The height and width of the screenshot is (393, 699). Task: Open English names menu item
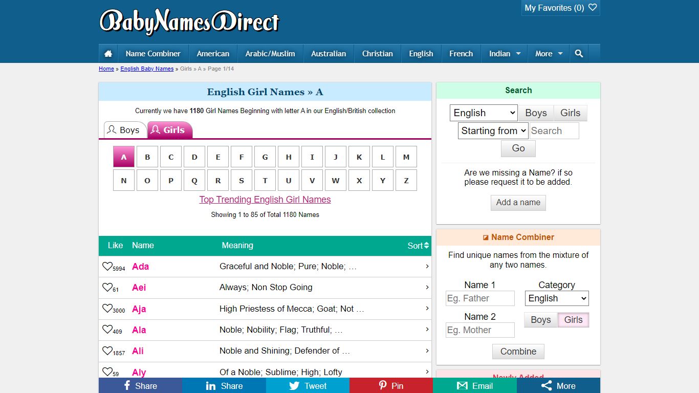pyautogui.click(x=421, y=53)
